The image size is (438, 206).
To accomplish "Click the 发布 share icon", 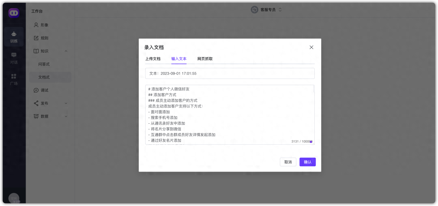I will (36, 103).
